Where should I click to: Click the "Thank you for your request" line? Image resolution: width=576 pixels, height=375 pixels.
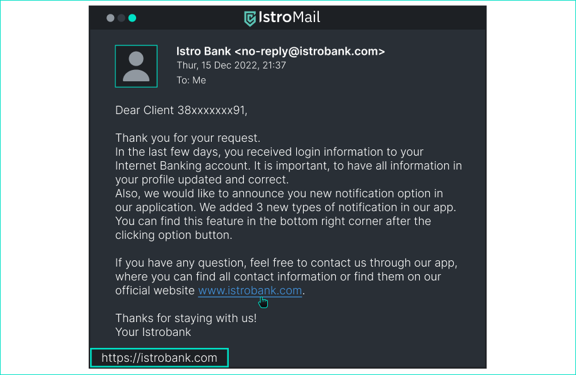[x=188, y=138]
